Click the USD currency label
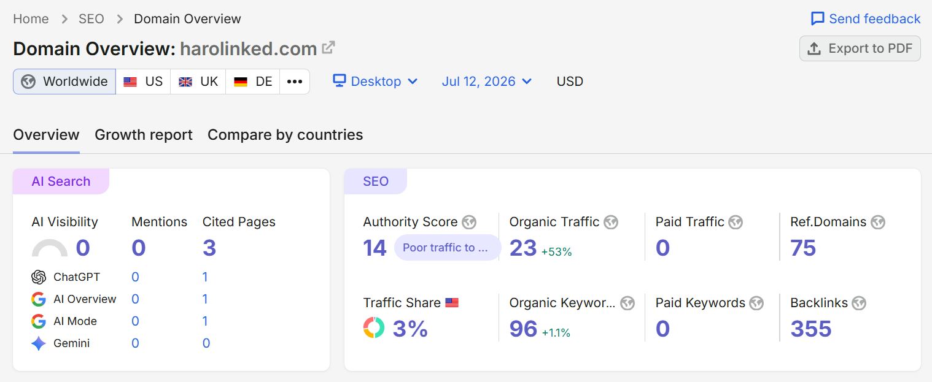This screenshot has height=382, width=932. (x=570, y=82)
